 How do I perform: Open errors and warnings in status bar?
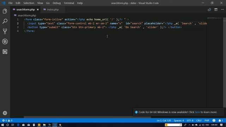[7, 120]
